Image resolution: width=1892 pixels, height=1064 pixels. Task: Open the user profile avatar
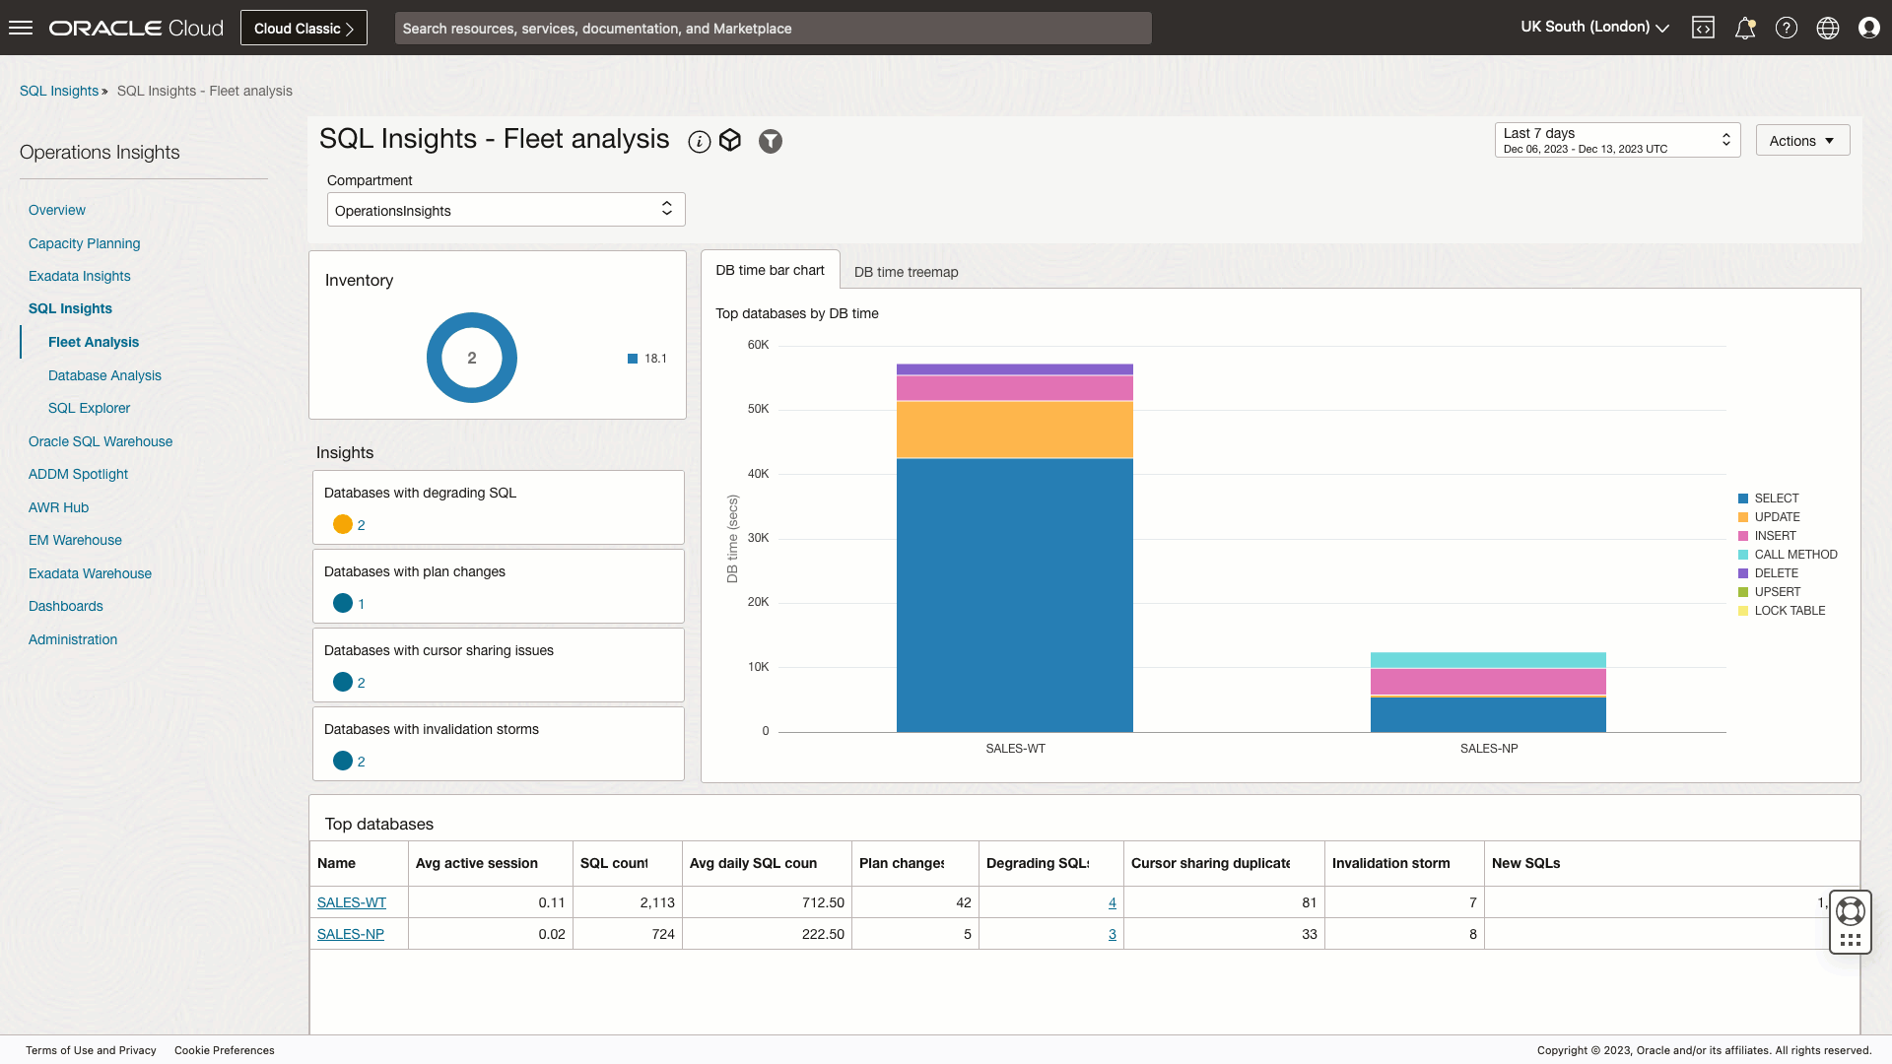[x=1869, y=28]
